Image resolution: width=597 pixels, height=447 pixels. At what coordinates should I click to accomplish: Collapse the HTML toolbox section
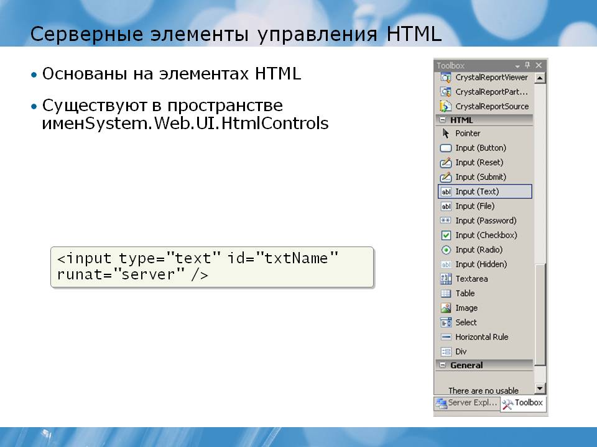point(442,120)
